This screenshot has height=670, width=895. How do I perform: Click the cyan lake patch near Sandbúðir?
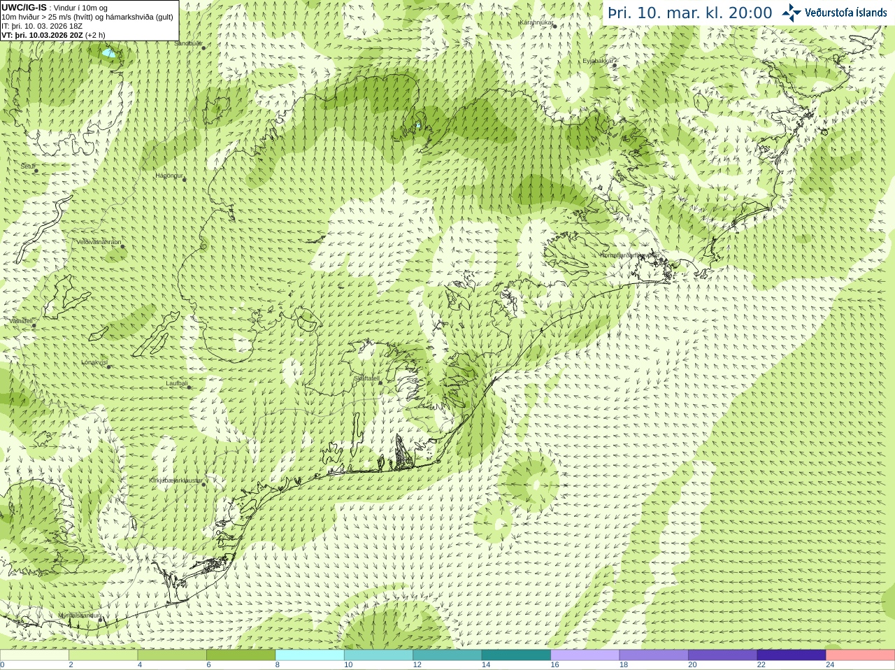point(108,52)
